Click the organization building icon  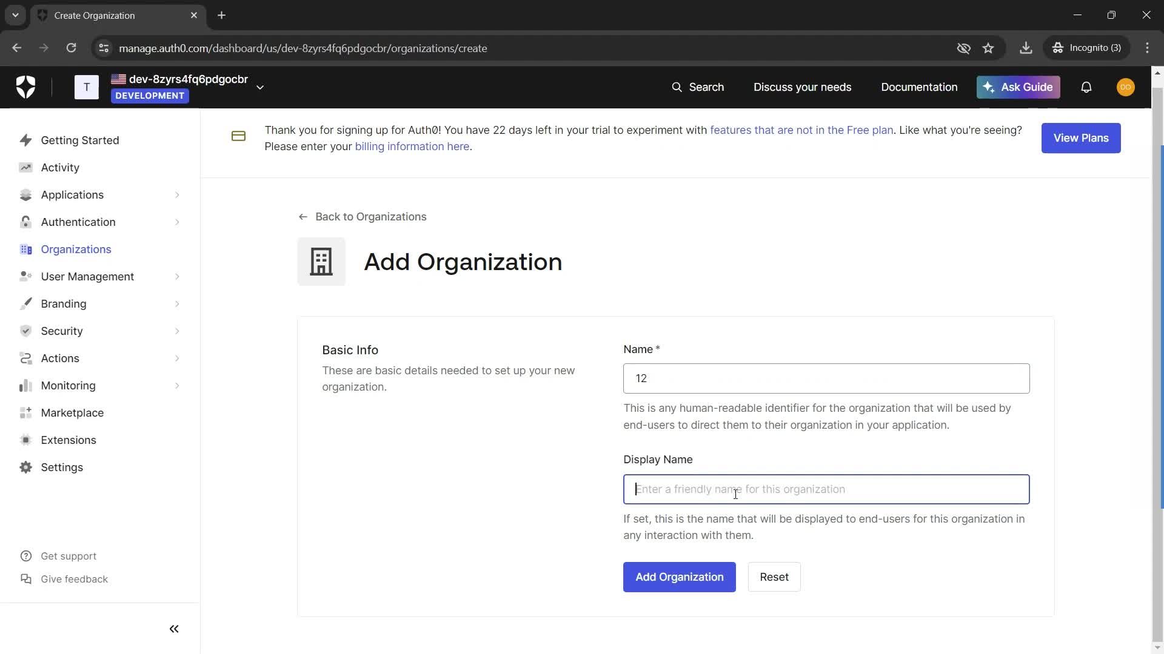tap(321, 262)
